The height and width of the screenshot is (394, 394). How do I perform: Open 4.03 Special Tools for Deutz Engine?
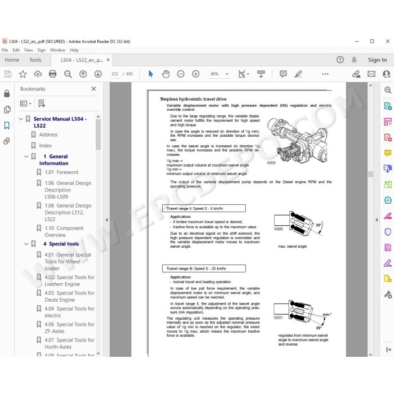69,296
